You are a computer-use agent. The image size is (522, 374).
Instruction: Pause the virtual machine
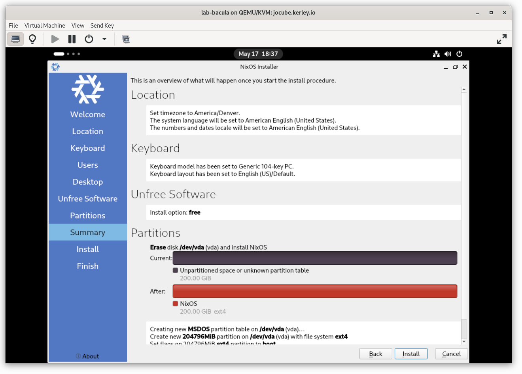click(x=72, y=39)
